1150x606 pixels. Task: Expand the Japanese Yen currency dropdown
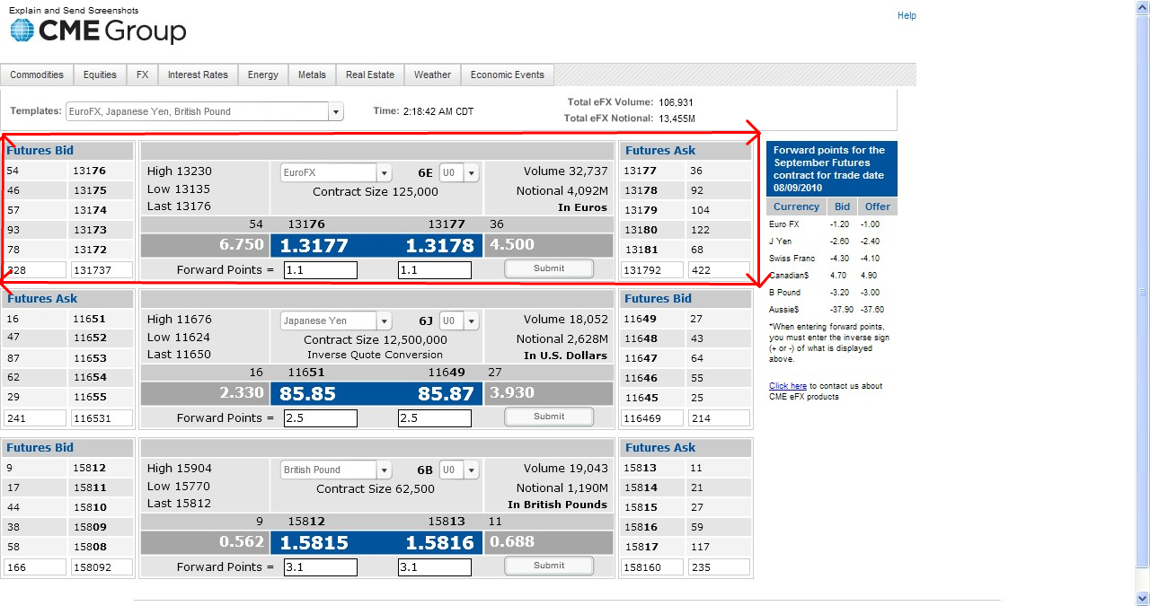384,321
